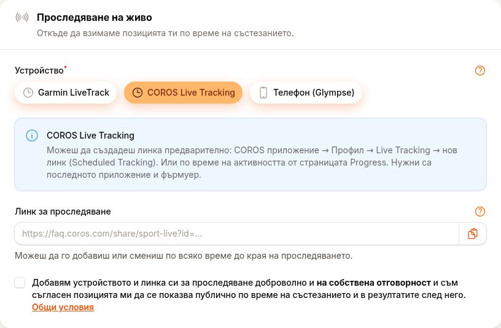Click the COROS Live Tracking info box title
The width and height of the screenshot is (501, 328).
click(x=90, y=135)
